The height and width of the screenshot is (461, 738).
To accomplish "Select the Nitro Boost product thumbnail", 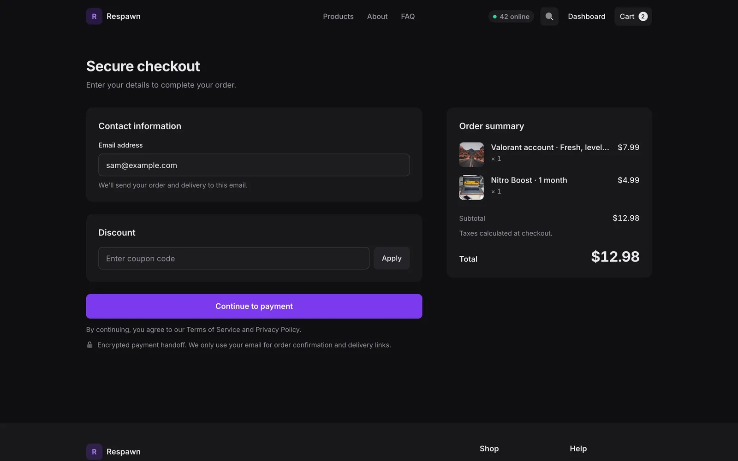I will [x=471, y=187].
